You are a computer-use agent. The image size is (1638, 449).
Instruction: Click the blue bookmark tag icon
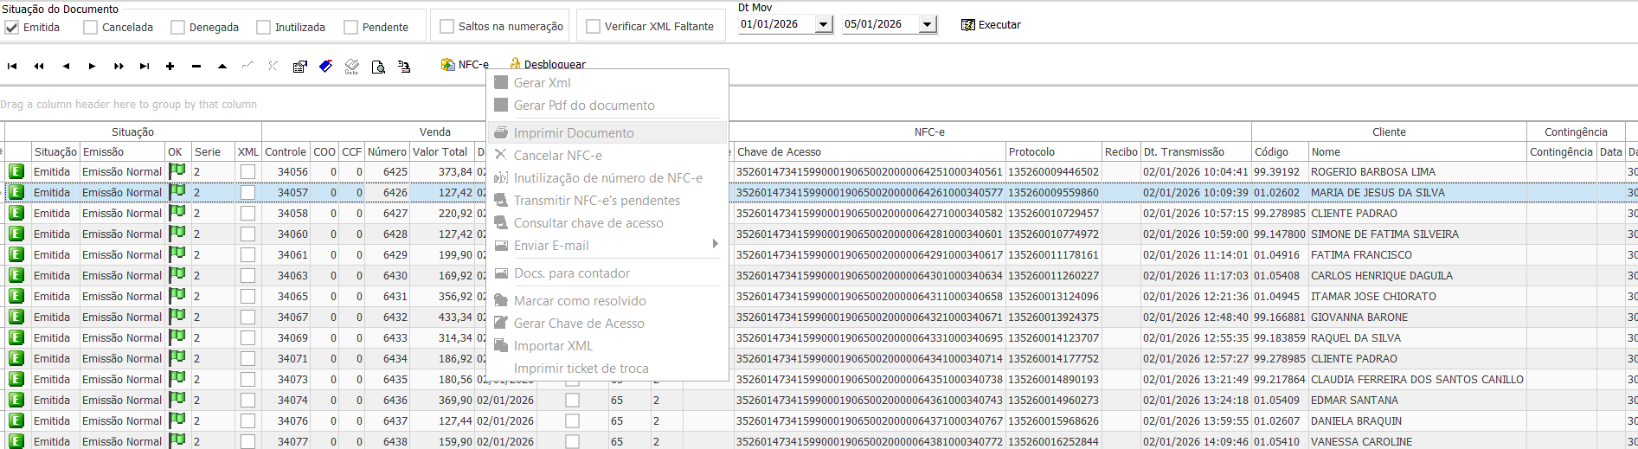click(326, 66)
